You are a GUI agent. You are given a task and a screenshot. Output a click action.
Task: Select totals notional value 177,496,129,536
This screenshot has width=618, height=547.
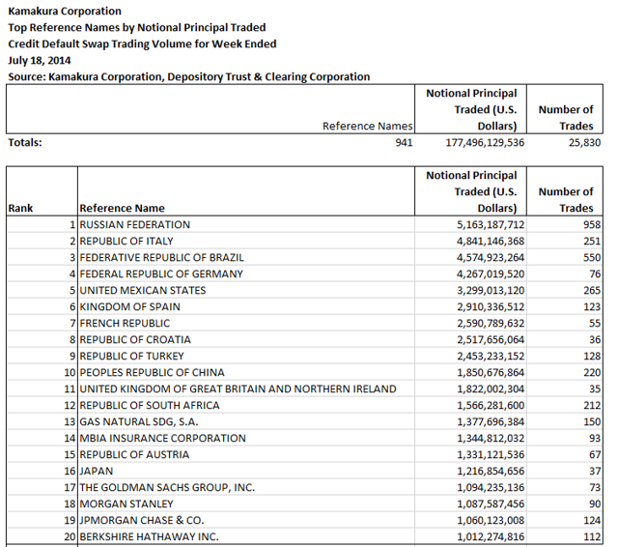(x=485, y=142)
